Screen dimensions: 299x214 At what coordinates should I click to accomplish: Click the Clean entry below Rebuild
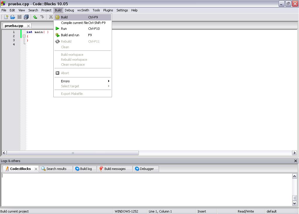[83, 47]
